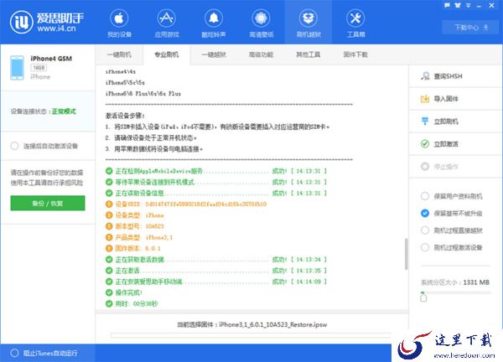
Task: Click 查询SHSH search icon button
Action: tap(425, 76)
